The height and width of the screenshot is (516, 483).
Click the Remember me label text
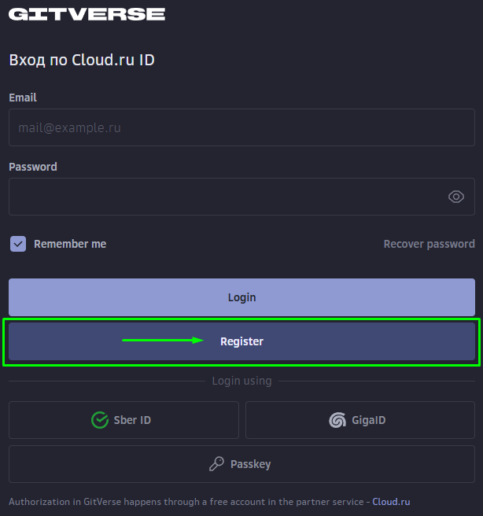click(x=70, y=244)
